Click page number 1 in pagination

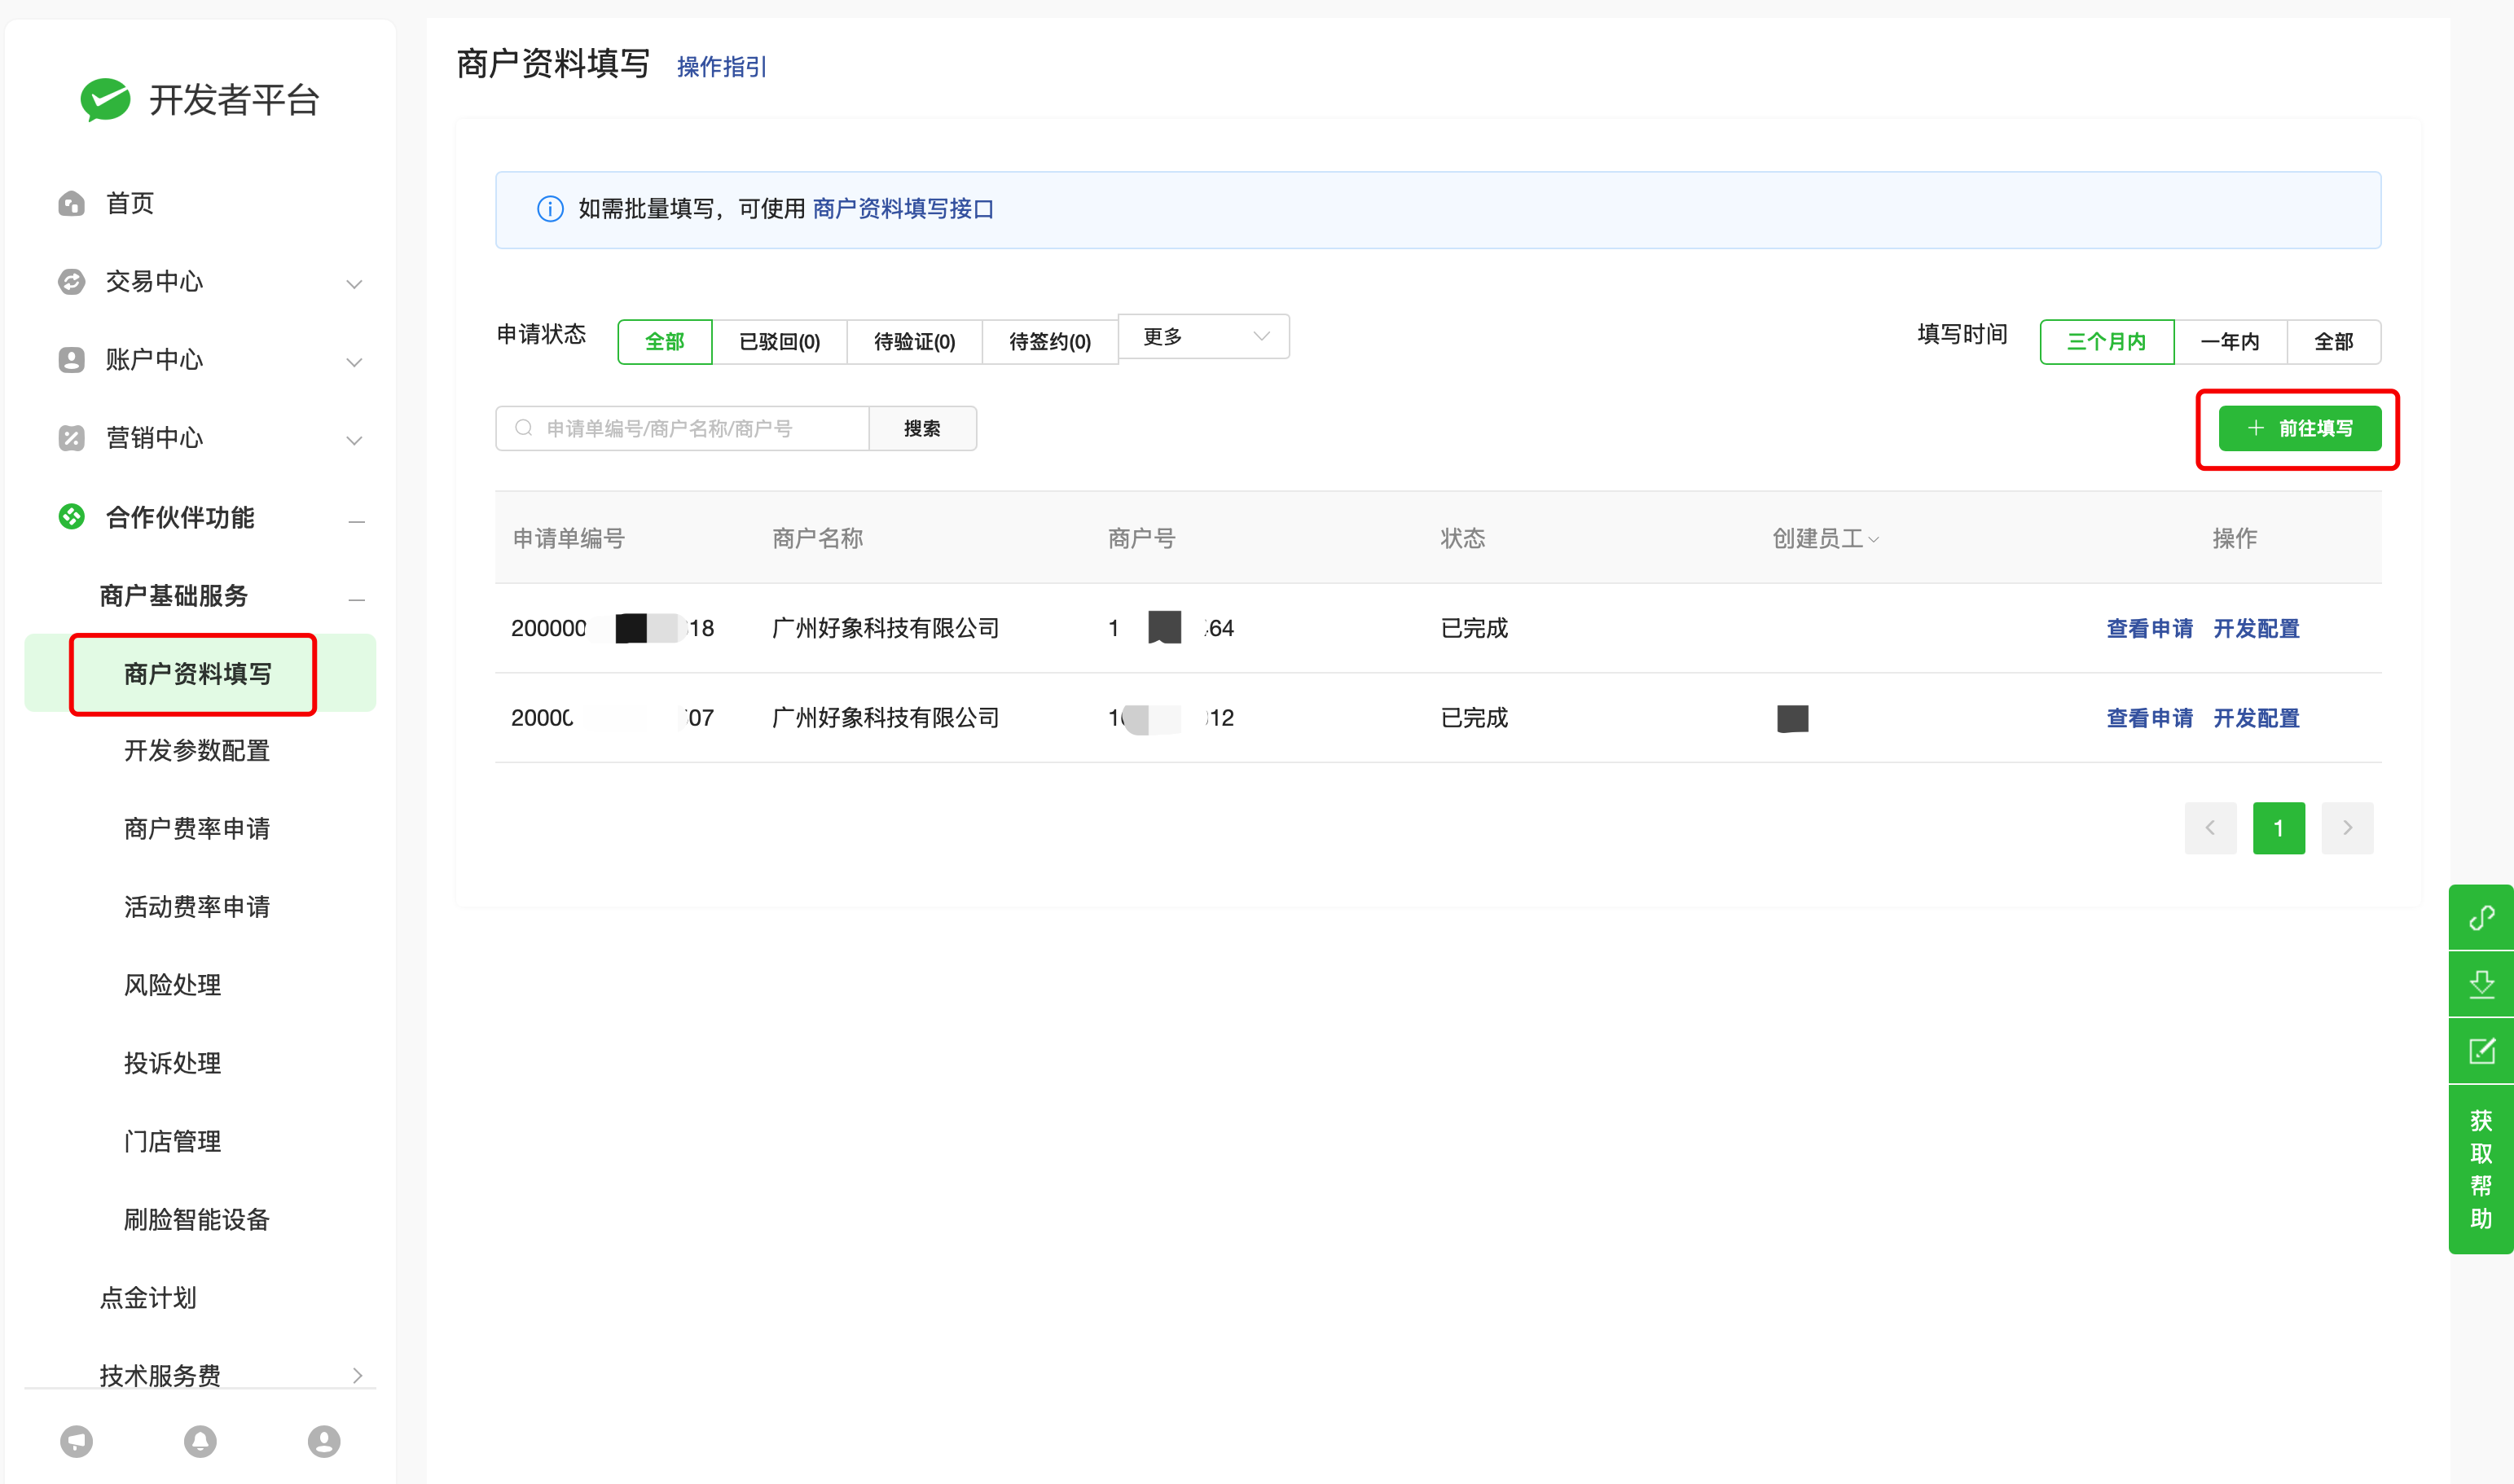point(2279,828)
